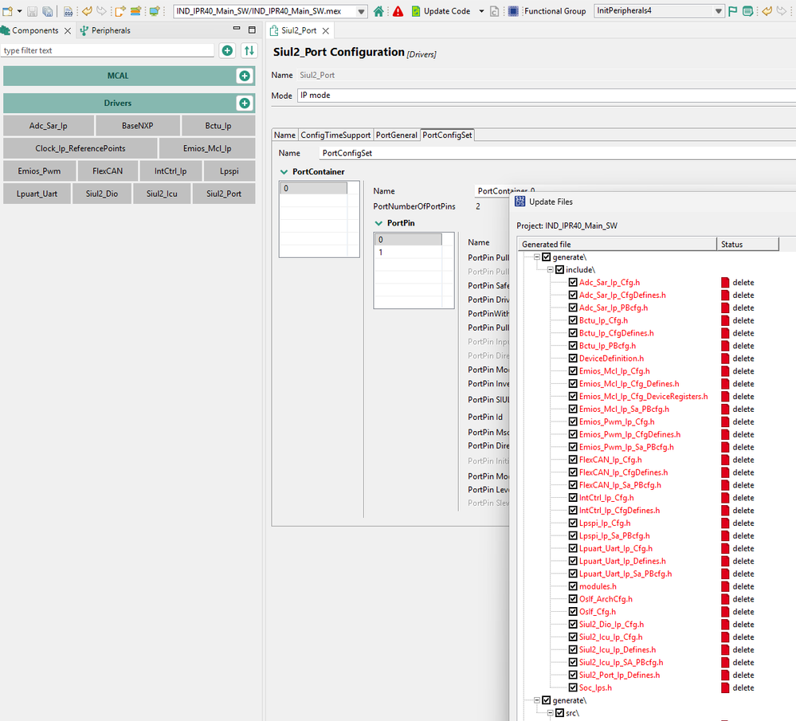Uncheck the modules.h checkbox
This screenshot has width=796, height=721.
(573, 586)
